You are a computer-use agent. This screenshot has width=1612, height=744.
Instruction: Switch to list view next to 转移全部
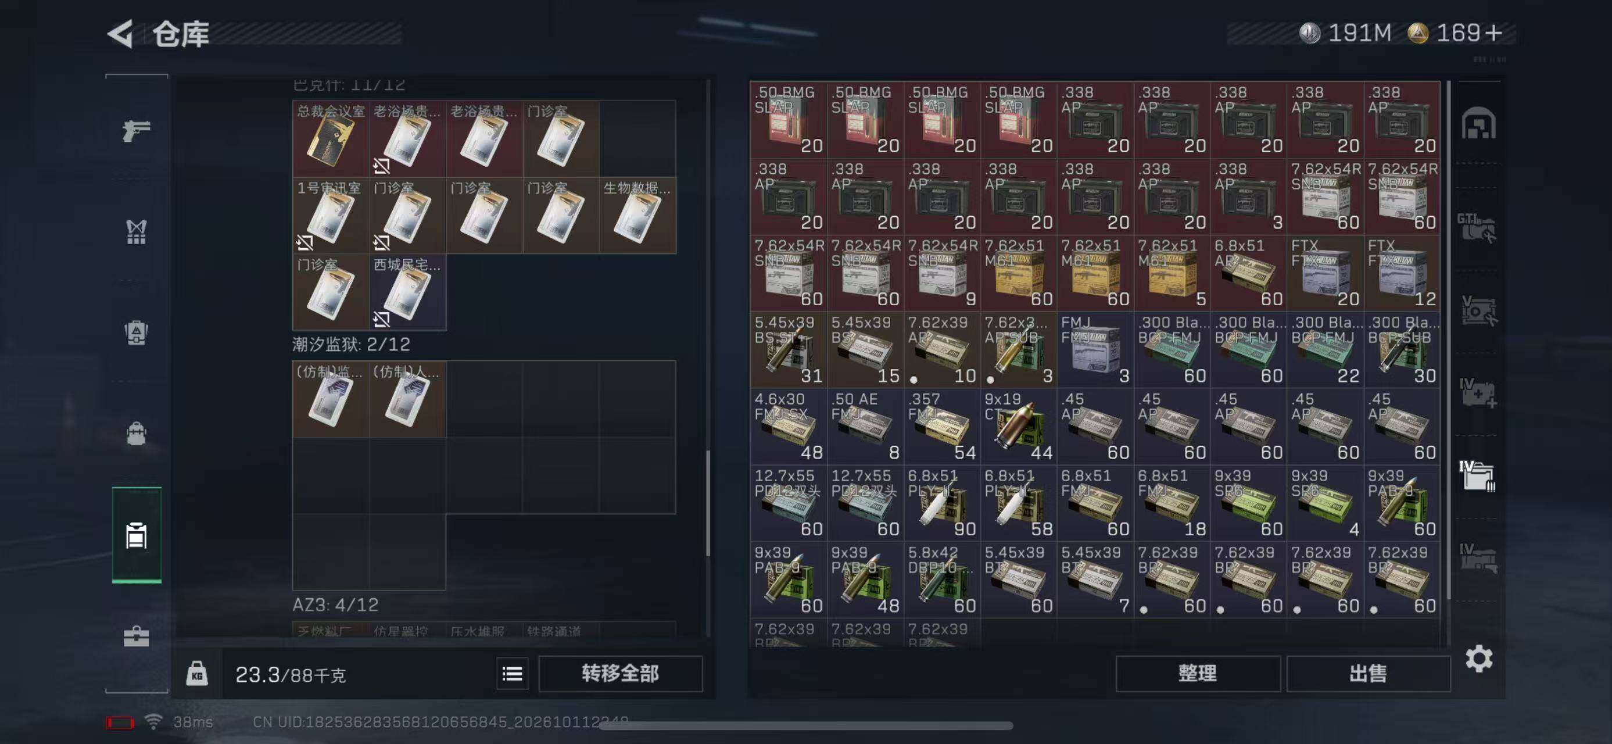click(513, 674)
